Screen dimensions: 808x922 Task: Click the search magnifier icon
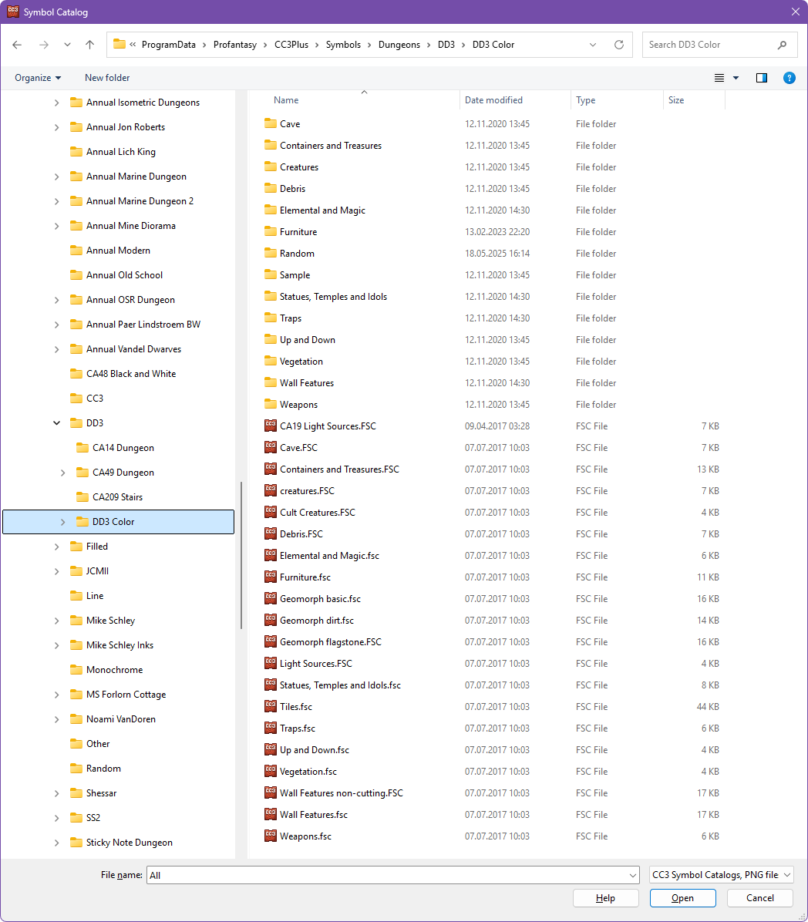pos(782,45)
